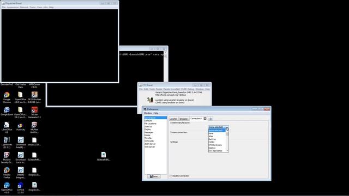Select the LDFind desktop shortcut
Image resolution: width=349 pixels, height=196 pixels.
click(x=21, y=188)
